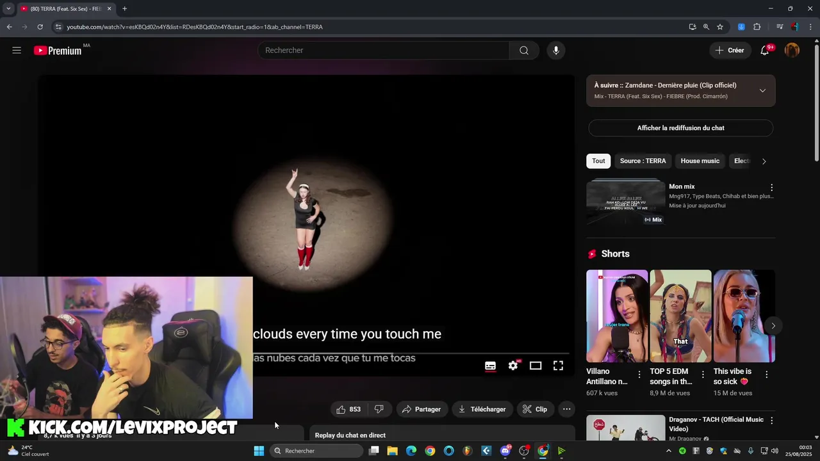The width and height of the screenshot is (820, 461).
Task: Open the YouTube account avatar menu
Action: pyautogui.click(x=792, y=51)
